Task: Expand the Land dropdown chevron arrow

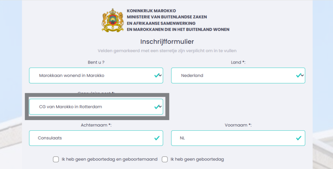Action: click(x=302, y=75)
